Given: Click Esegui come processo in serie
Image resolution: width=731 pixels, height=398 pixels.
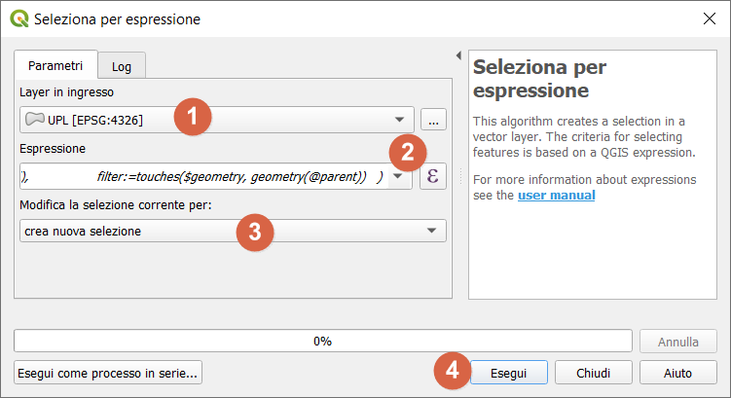Looking at the screenshot, I should pyautogui.click(x=108, y=373).
